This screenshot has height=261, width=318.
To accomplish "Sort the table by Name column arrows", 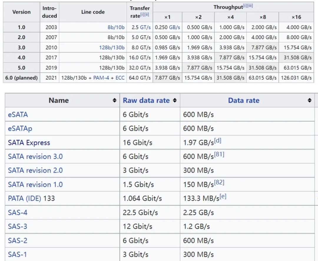I will (115, 101).
